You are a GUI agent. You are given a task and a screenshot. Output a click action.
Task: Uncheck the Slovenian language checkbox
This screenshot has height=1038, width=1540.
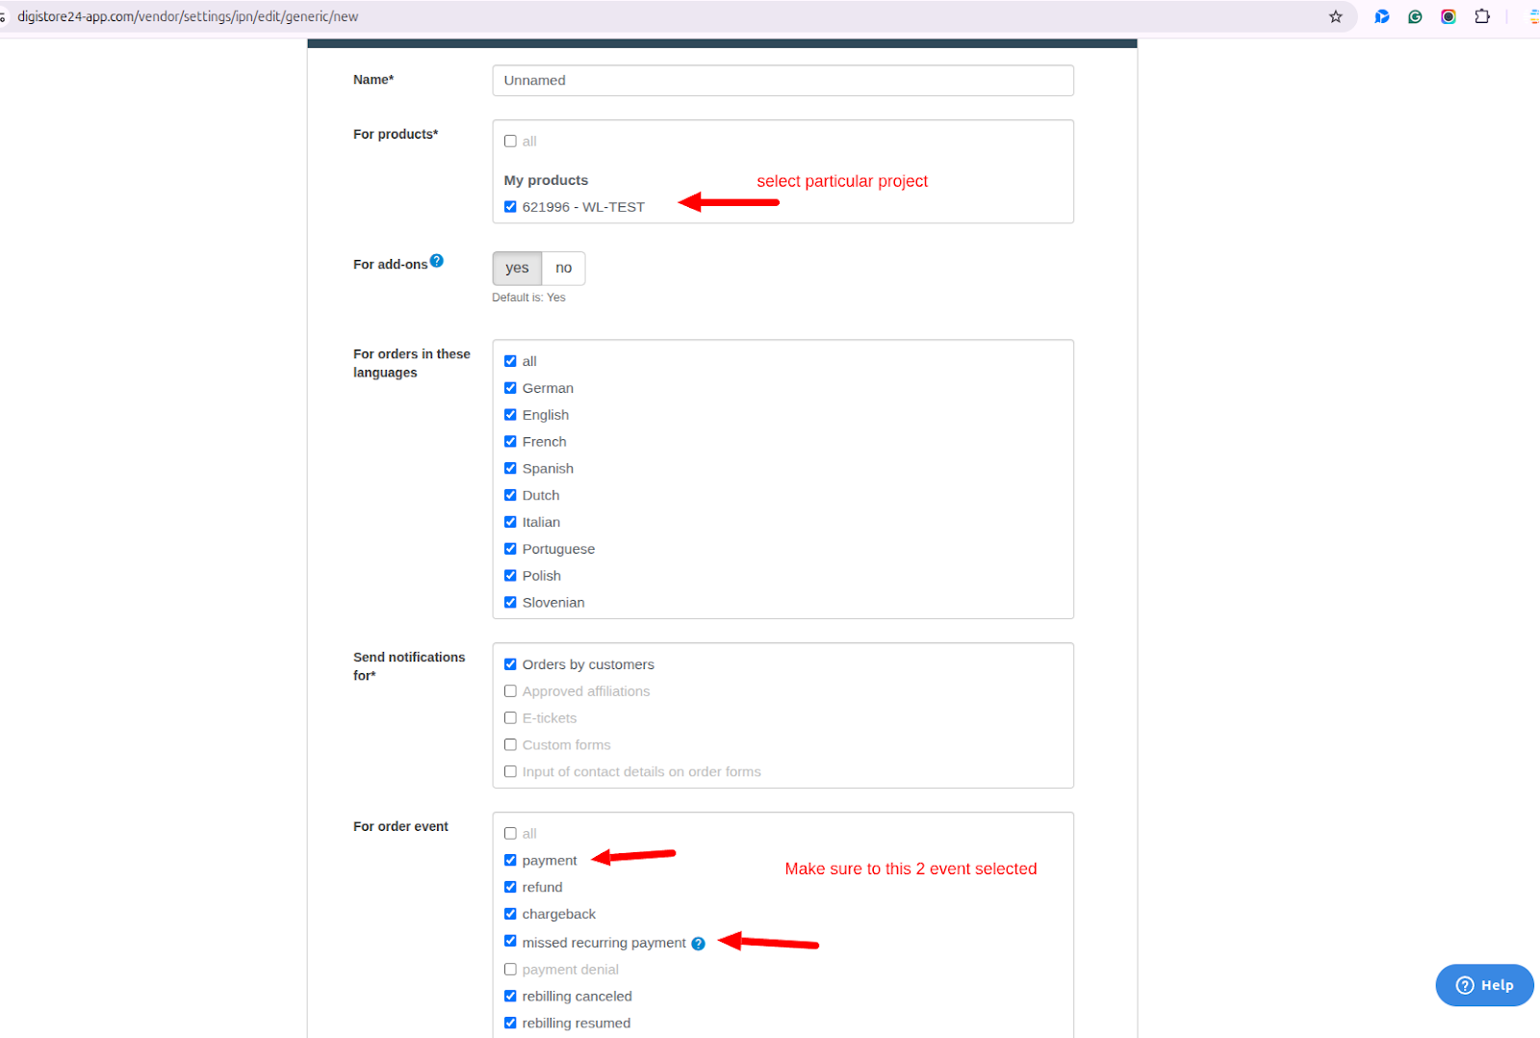tap(510, 603)
